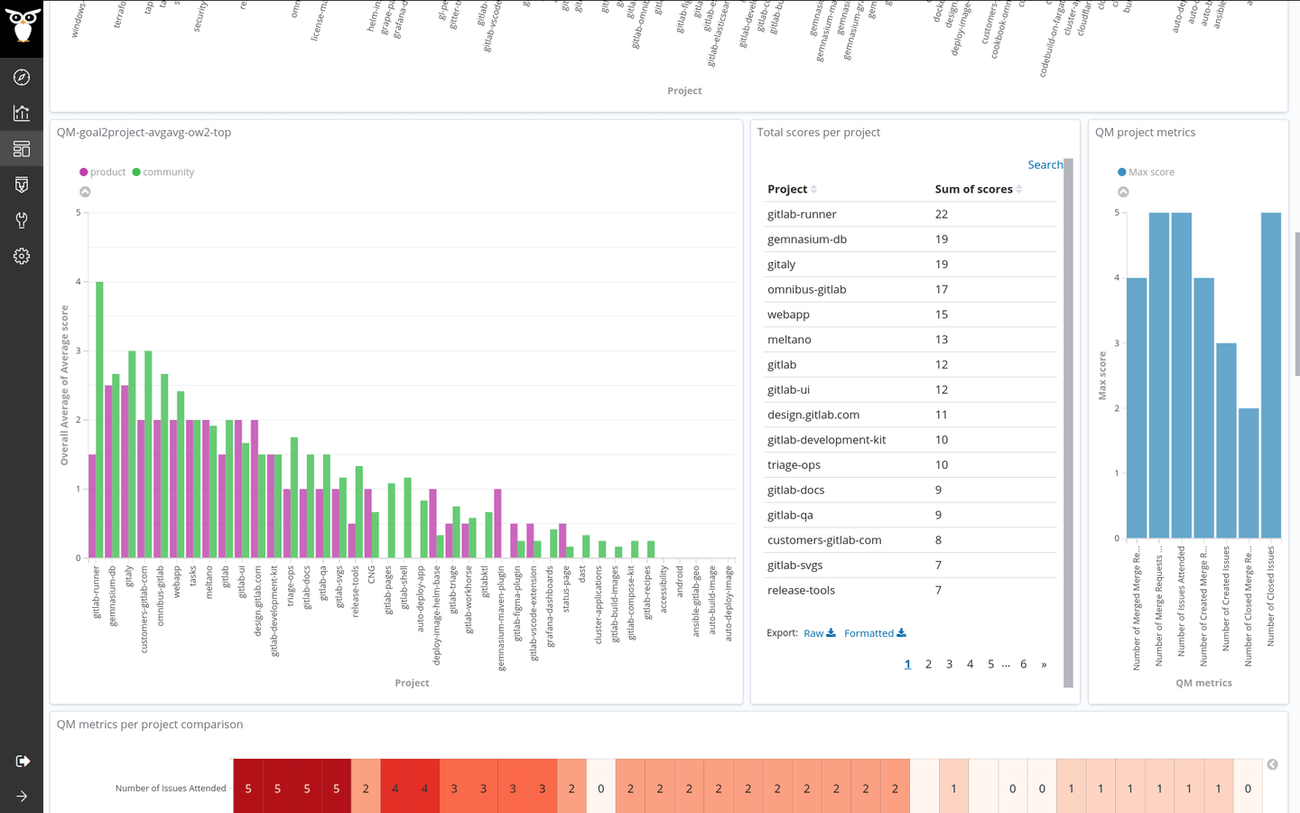Click chevron on QM metrics heatmap panel
Image resolution: width=1300 pixels, height=813 pixels.
(1272, 763)
